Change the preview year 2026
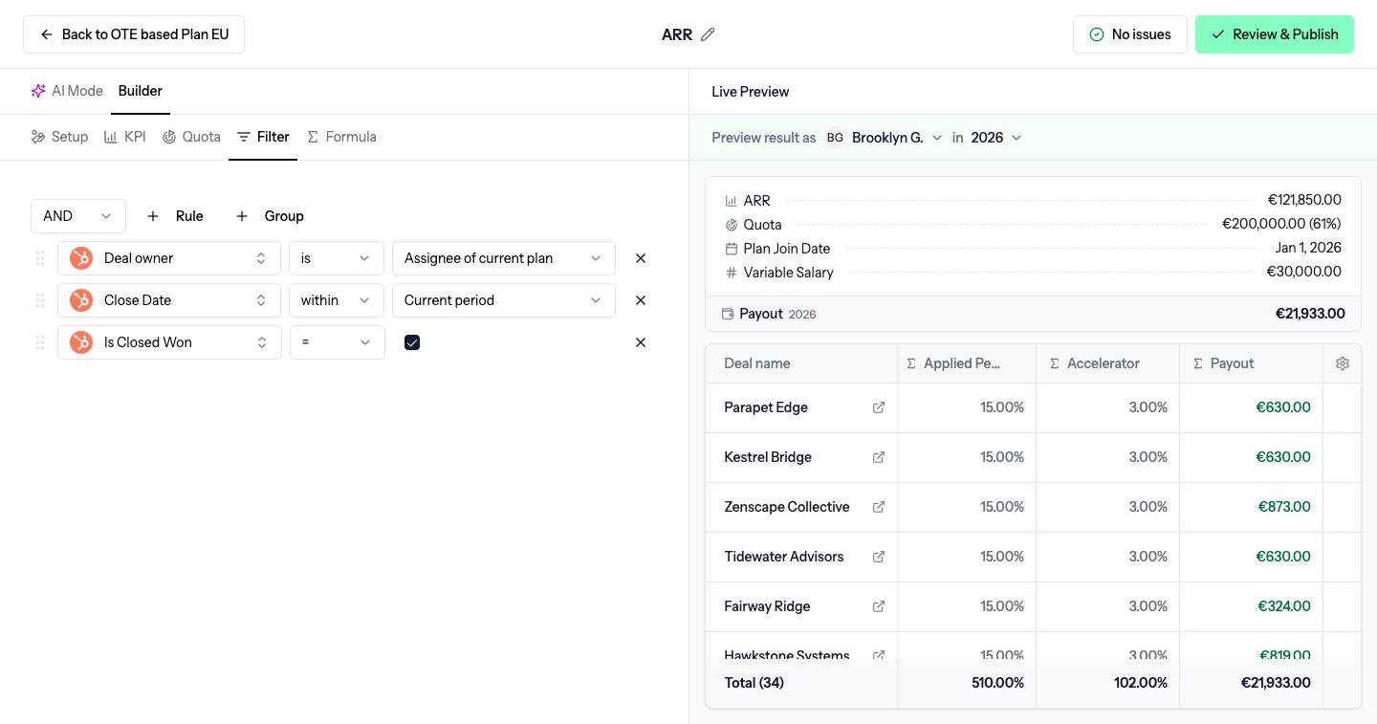This screenshot has height=724, width=1377. click(996, 138)
